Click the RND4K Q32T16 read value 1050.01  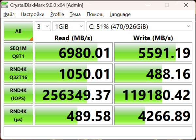coord(73,73)
